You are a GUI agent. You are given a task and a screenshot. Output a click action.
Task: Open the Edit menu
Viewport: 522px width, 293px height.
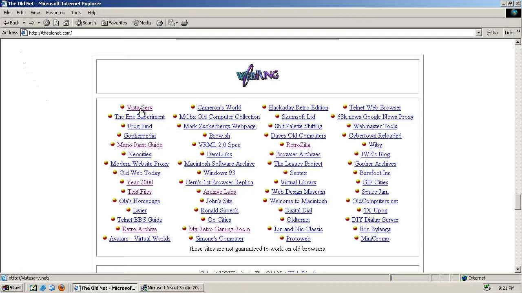coord(20,13)
